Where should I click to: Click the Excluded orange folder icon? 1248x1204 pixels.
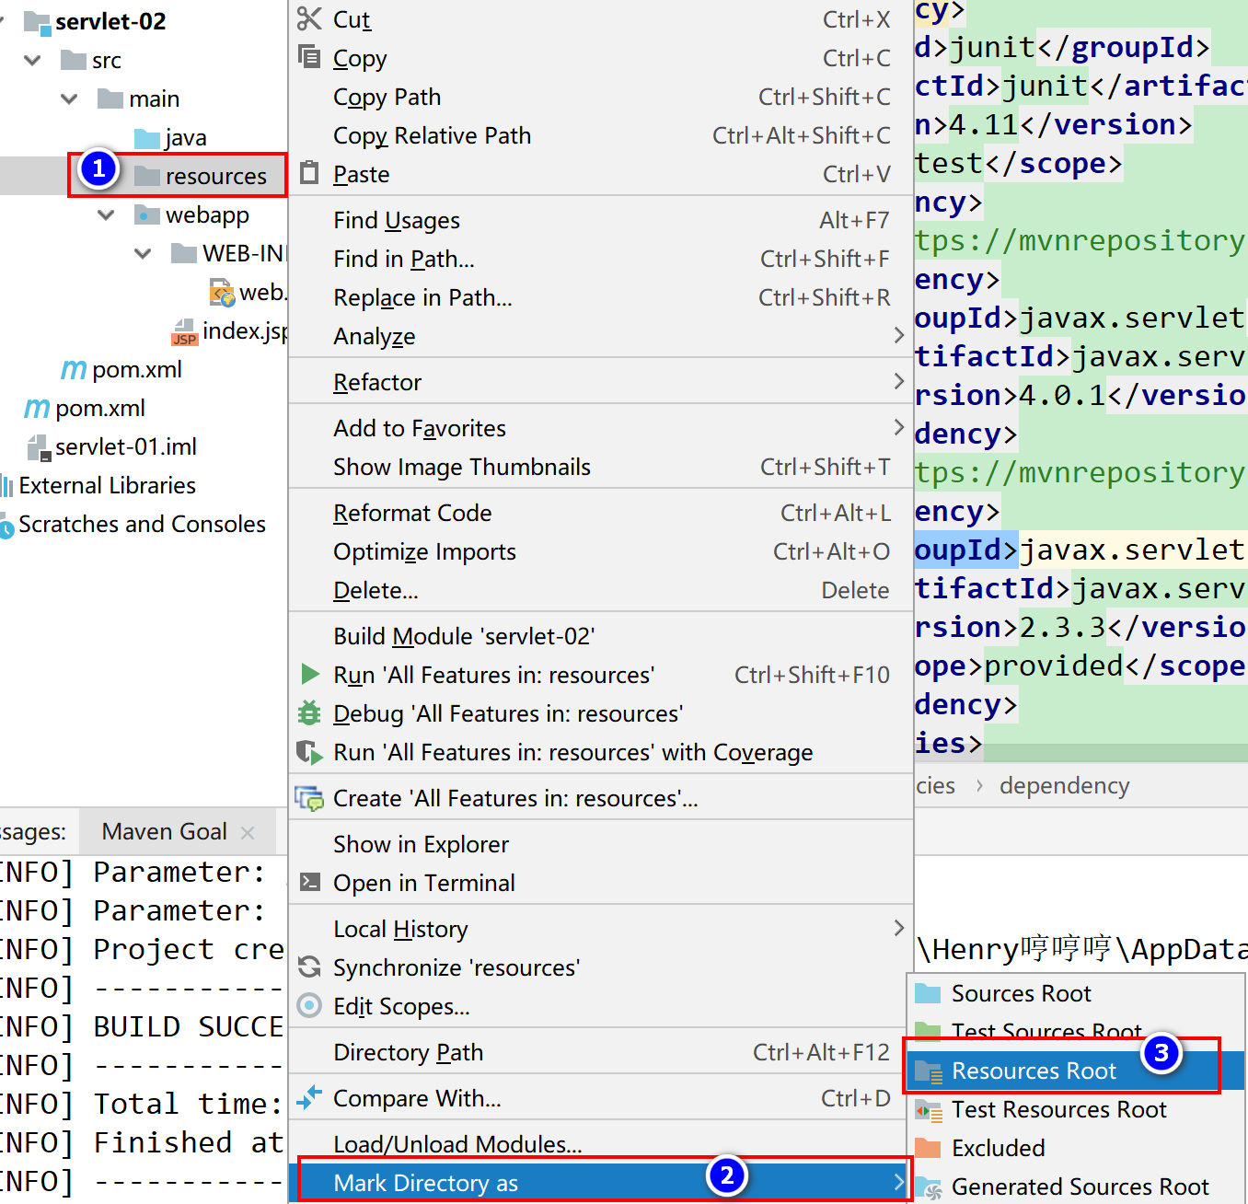(x=929, y=1148)
